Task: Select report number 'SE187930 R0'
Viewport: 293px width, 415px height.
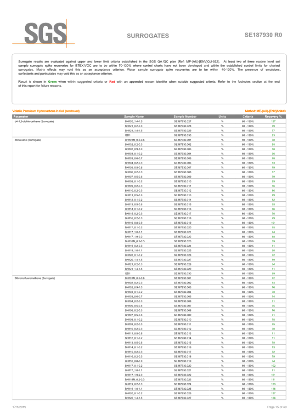Action: click(263, 35)
